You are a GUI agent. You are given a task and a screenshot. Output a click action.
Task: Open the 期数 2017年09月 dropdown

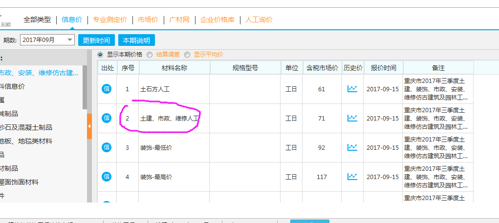click(47, 40)
